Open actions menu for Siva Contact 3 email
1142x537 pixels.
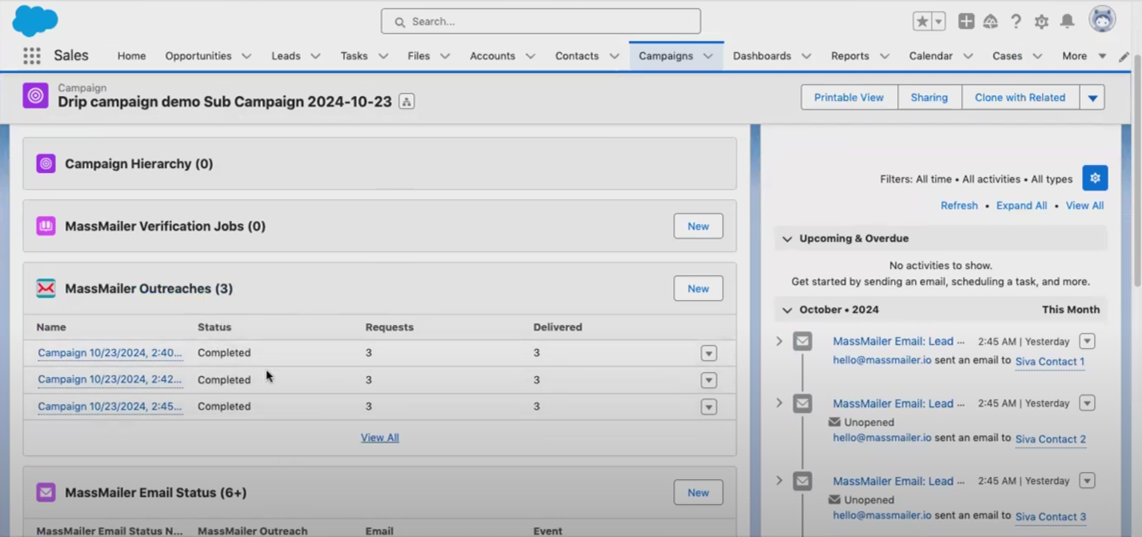(x=1087, y=480)
